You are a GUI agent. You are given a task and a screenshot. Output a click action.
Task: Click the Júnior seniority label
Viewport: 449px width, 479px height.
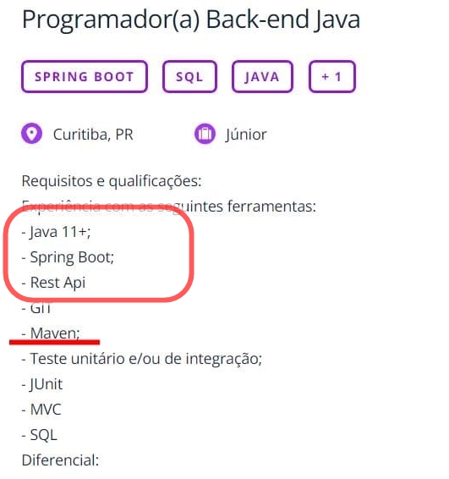[x=246, y=135]
